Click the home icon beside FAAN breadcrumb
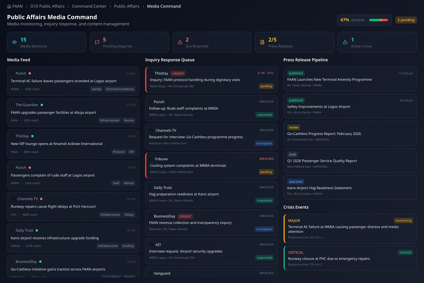Viewport: 424px width, 283px height. pyautogui.click(x=9, y=6)
